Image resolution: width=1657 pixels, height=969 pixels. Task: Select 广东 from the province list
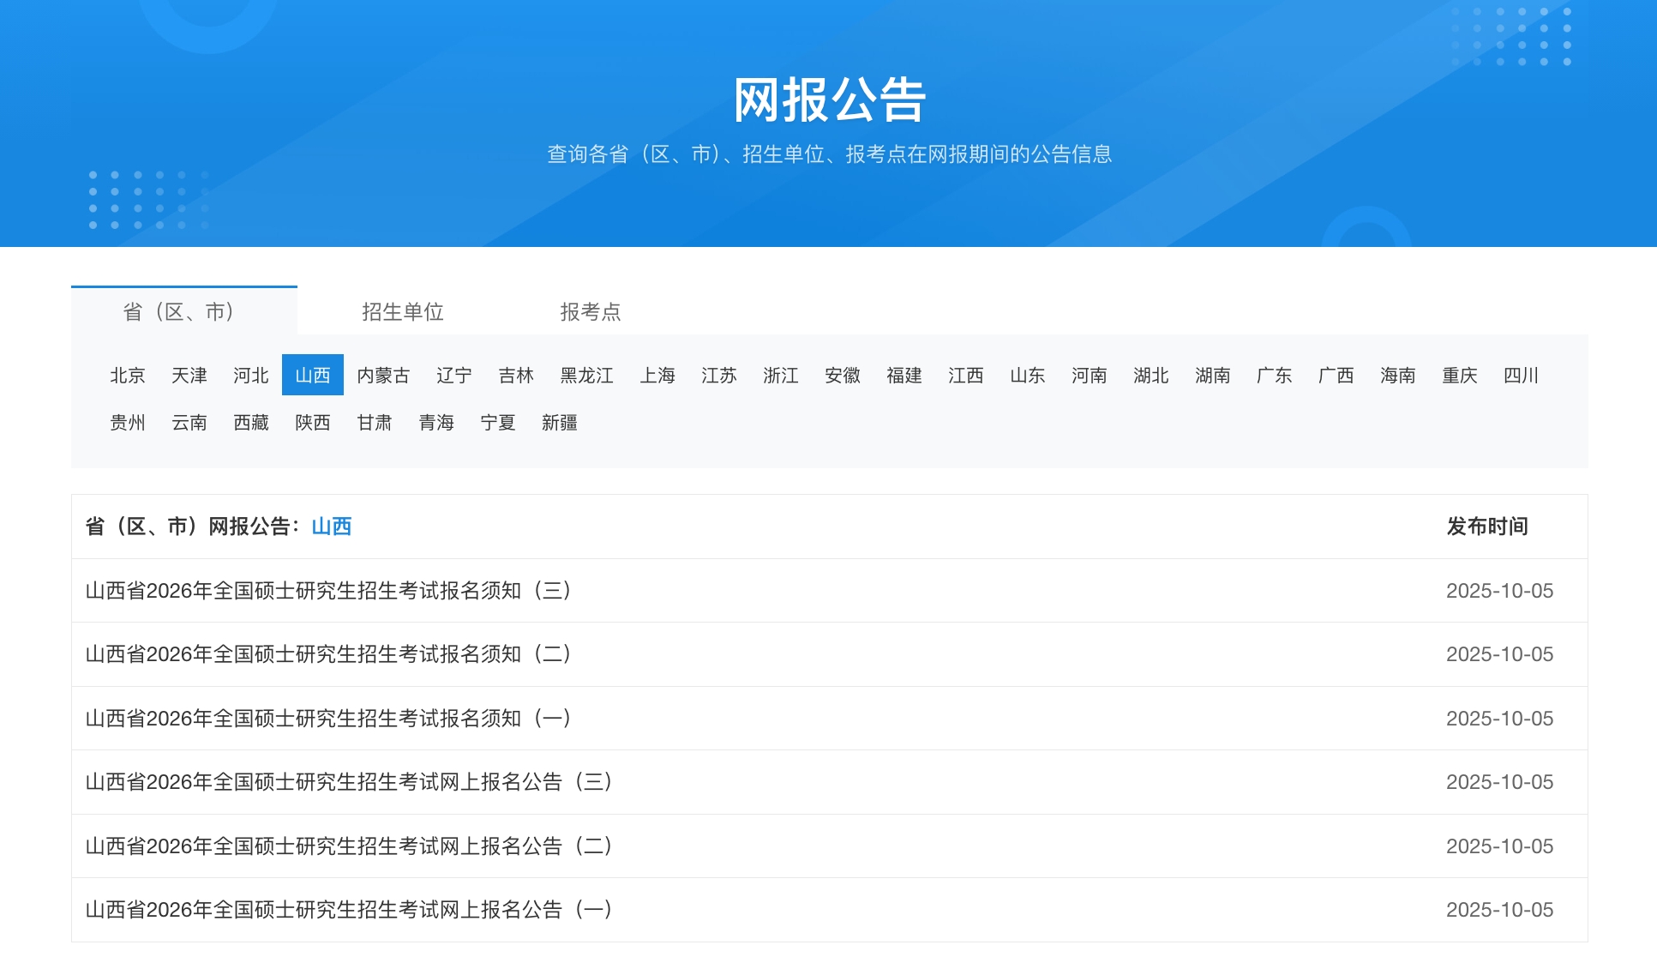click(x=1274, y=376)
